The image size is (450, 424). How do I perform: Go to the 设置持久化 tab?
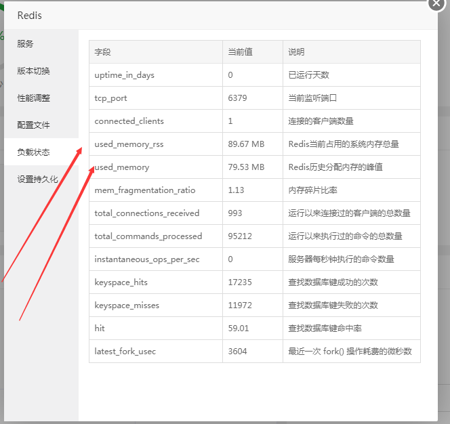point(38,179)
